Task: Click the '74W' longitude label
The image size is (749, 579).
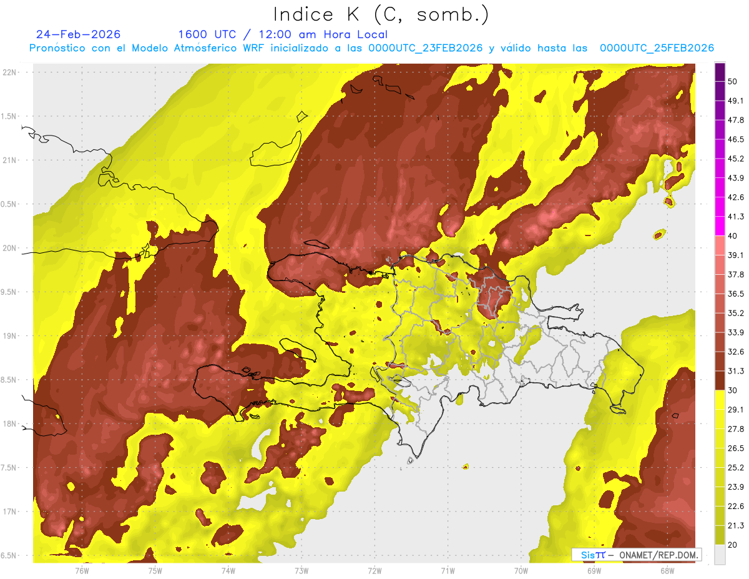Action: point(228,570)
